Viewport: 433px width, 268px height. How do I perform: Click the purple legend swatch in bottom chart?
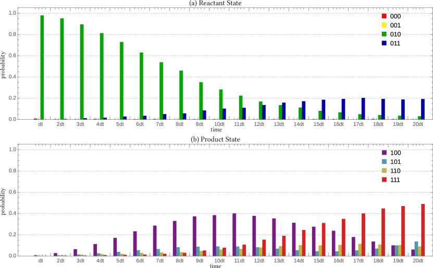click(x=384, y=152)
